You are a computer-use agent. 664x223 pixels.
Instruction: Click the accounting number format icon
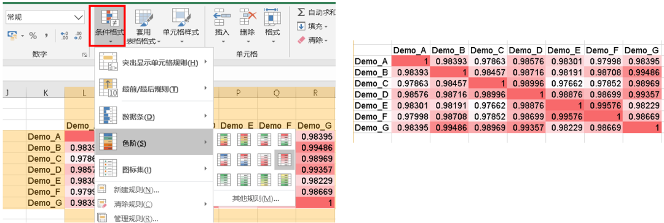12,36
